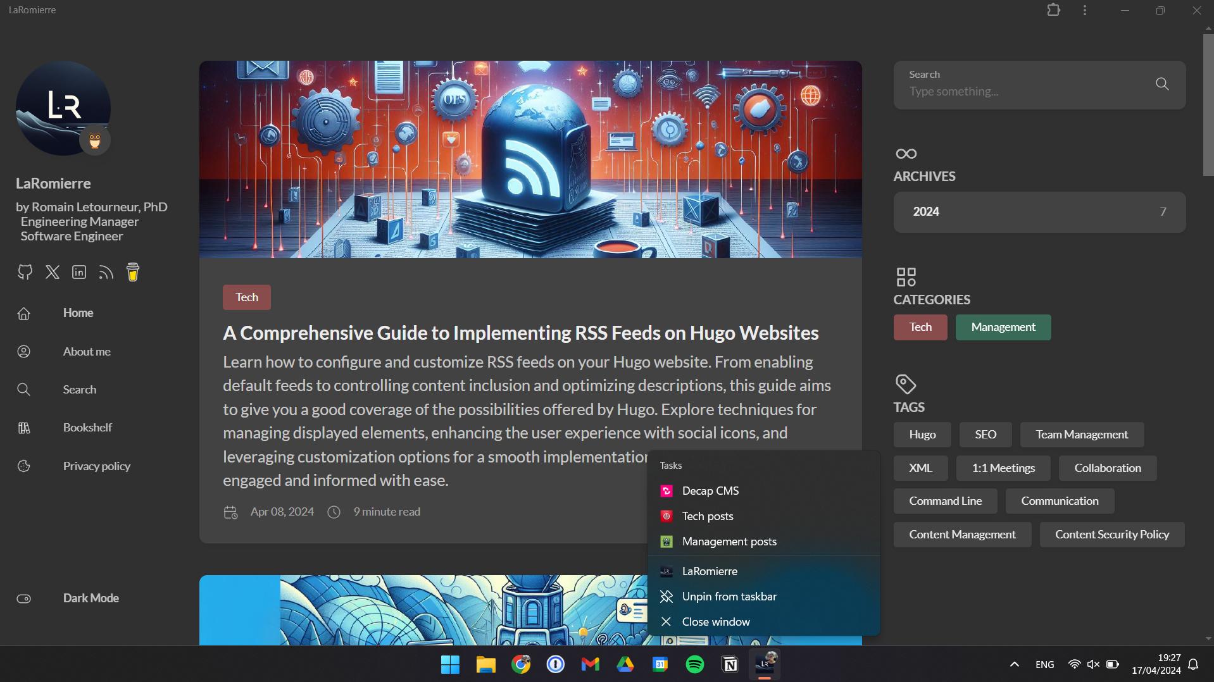The image size is (1214, 682).
Task: Choose Close window in jump list
Action: [x=764, y=622]
